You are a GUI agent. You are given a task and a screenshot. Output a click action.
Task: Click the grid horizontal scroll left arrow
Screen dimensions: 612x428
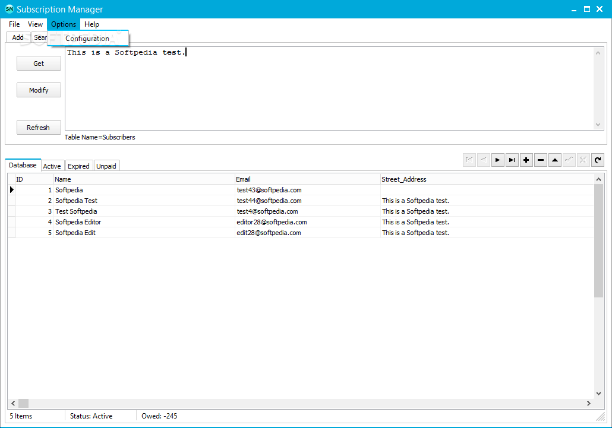(x=13, y=404)
